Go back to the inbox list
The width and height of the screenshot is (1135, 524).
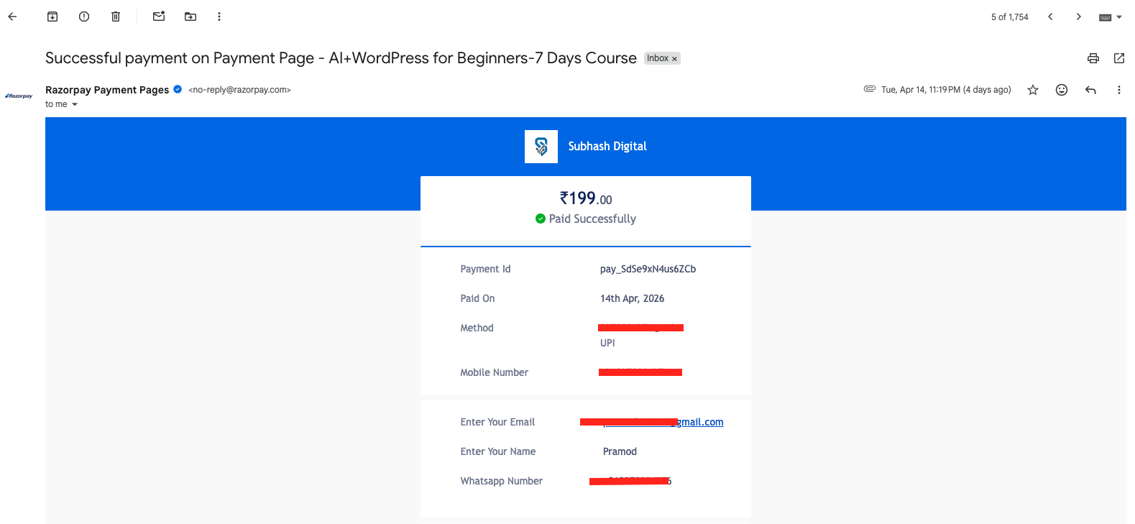[x=12, y=17]
